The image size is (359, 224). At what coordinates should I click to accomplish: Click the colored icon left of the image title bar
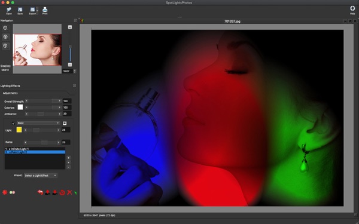tap(82, 21)
